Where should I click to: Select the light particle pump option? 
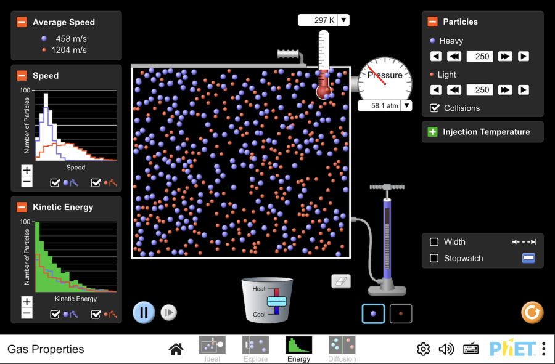coord(401,313)
